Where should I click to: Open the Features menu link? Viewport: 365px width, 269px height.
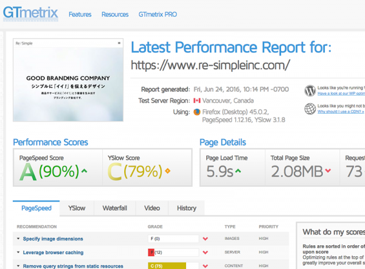click(x=80, y=15)
